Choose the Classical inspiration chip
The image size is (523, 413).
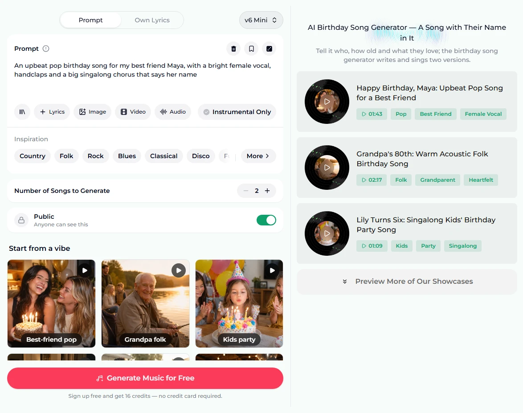point(164,156)
